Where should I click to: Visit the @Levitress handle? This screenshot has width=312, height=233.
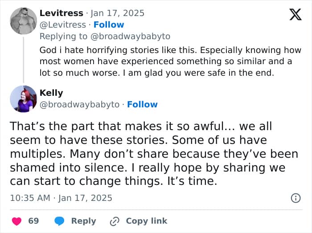coord(63,25)
